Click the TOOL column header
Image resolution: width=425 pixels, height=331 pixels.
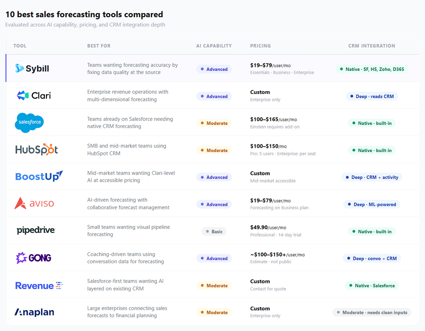(x=20, y=46)
